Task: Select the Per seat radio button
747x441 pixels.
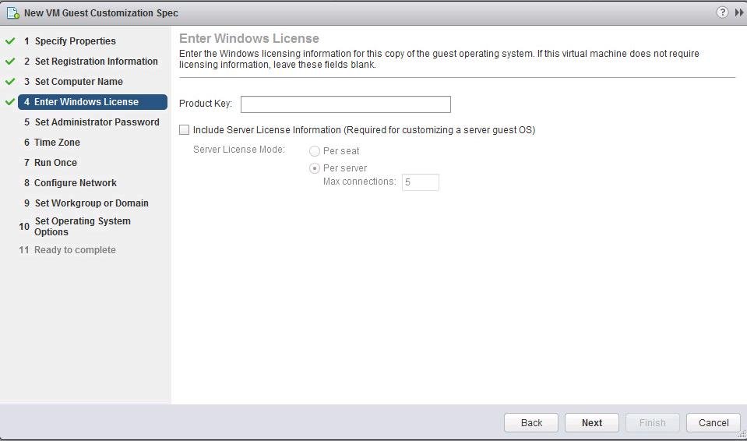Action: click(315, 151)
